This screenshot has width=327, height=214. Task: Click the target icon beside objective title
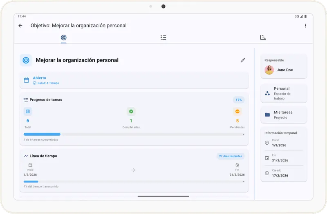click(x=26, y=60)
